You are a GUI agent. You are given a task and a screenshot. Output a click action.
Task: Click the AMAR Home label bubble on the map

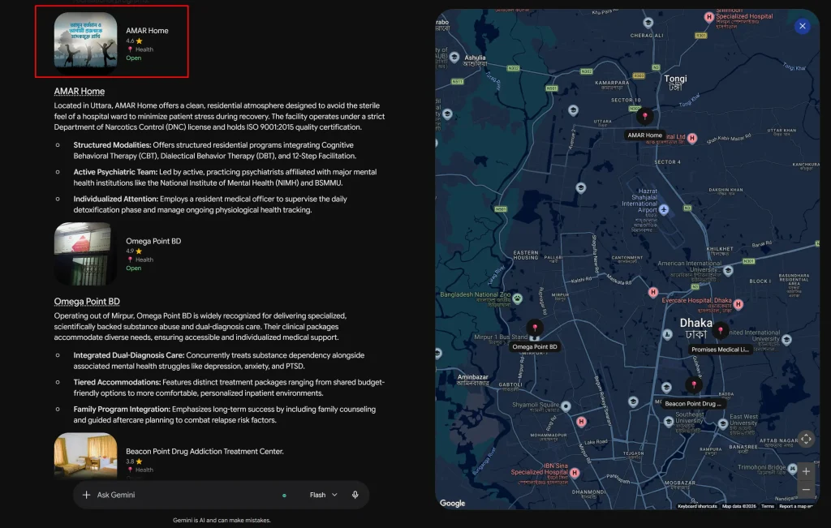644,135
